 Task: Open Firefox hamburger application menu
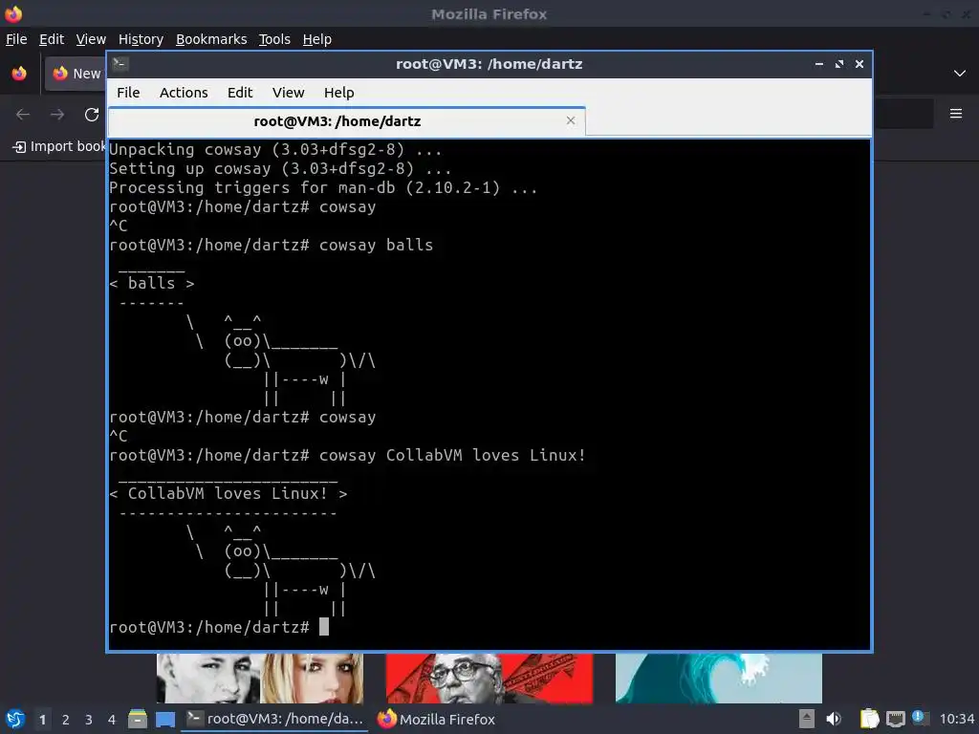pos(956,114)
